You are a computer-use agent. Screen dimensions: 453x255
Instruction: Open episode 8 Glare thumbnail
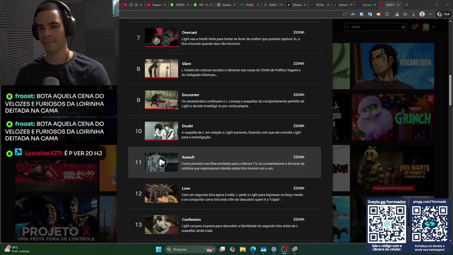click(x=161, y=69)
